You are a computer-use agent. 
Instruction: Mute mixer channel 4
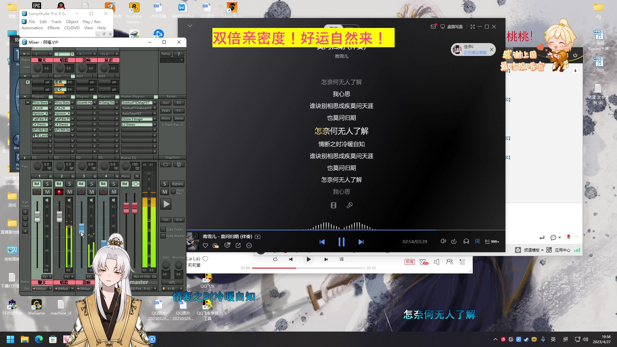114,192
